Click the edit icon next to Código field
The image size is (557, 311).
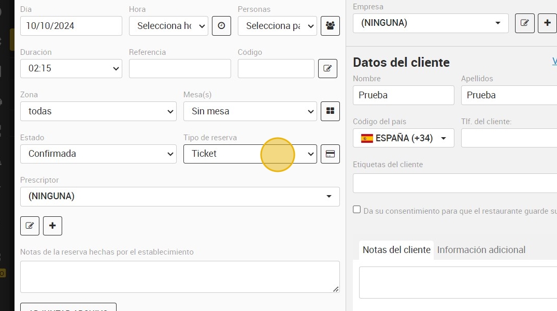(x=327, y=68)
